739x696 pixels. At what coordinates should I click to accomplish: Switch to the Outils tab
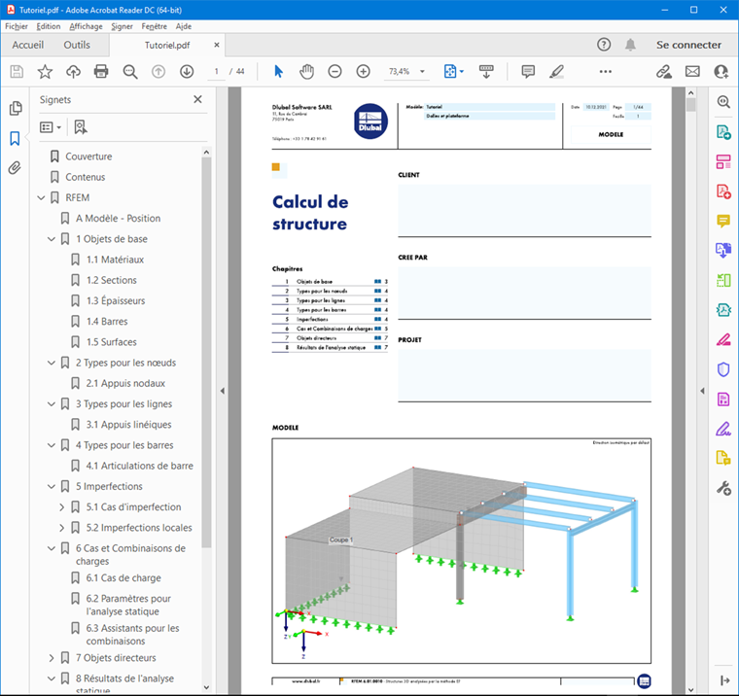click(x=77, y=45)
